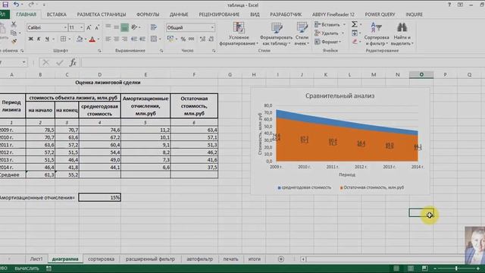485x273 pixels.
Task: Click the Save icon in the quick access toolbar
Action: tap(5, 5)
